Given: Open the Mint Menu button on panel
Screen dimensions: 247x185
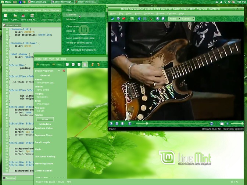Looking at the screenshot, I should pos(6,2).
